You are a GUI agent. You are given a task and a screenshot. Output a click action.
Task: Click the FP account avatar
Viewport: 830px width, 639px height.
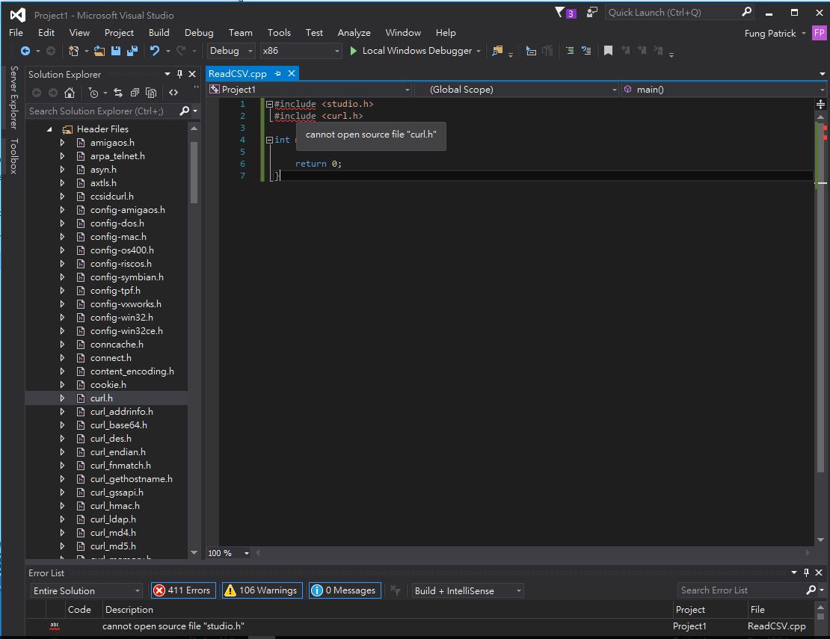pos(819,33)
